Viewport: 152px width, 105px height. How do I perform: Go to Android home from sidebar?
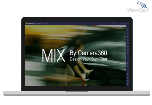click(x=128, y=81)
